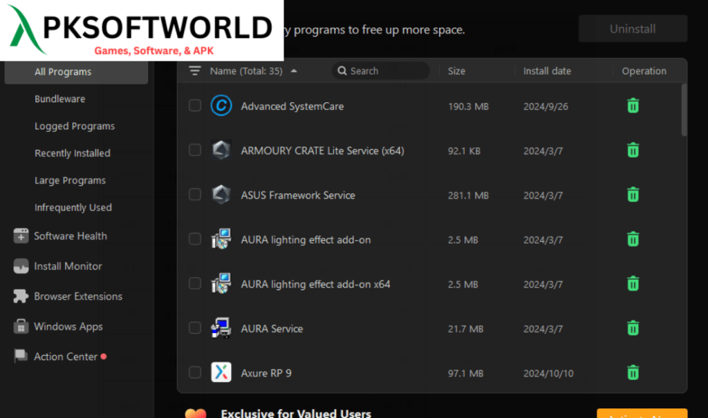The image size is (708, 418).
Task: Check the ASUS Framework Service checkbox
Action: (194, 195)
